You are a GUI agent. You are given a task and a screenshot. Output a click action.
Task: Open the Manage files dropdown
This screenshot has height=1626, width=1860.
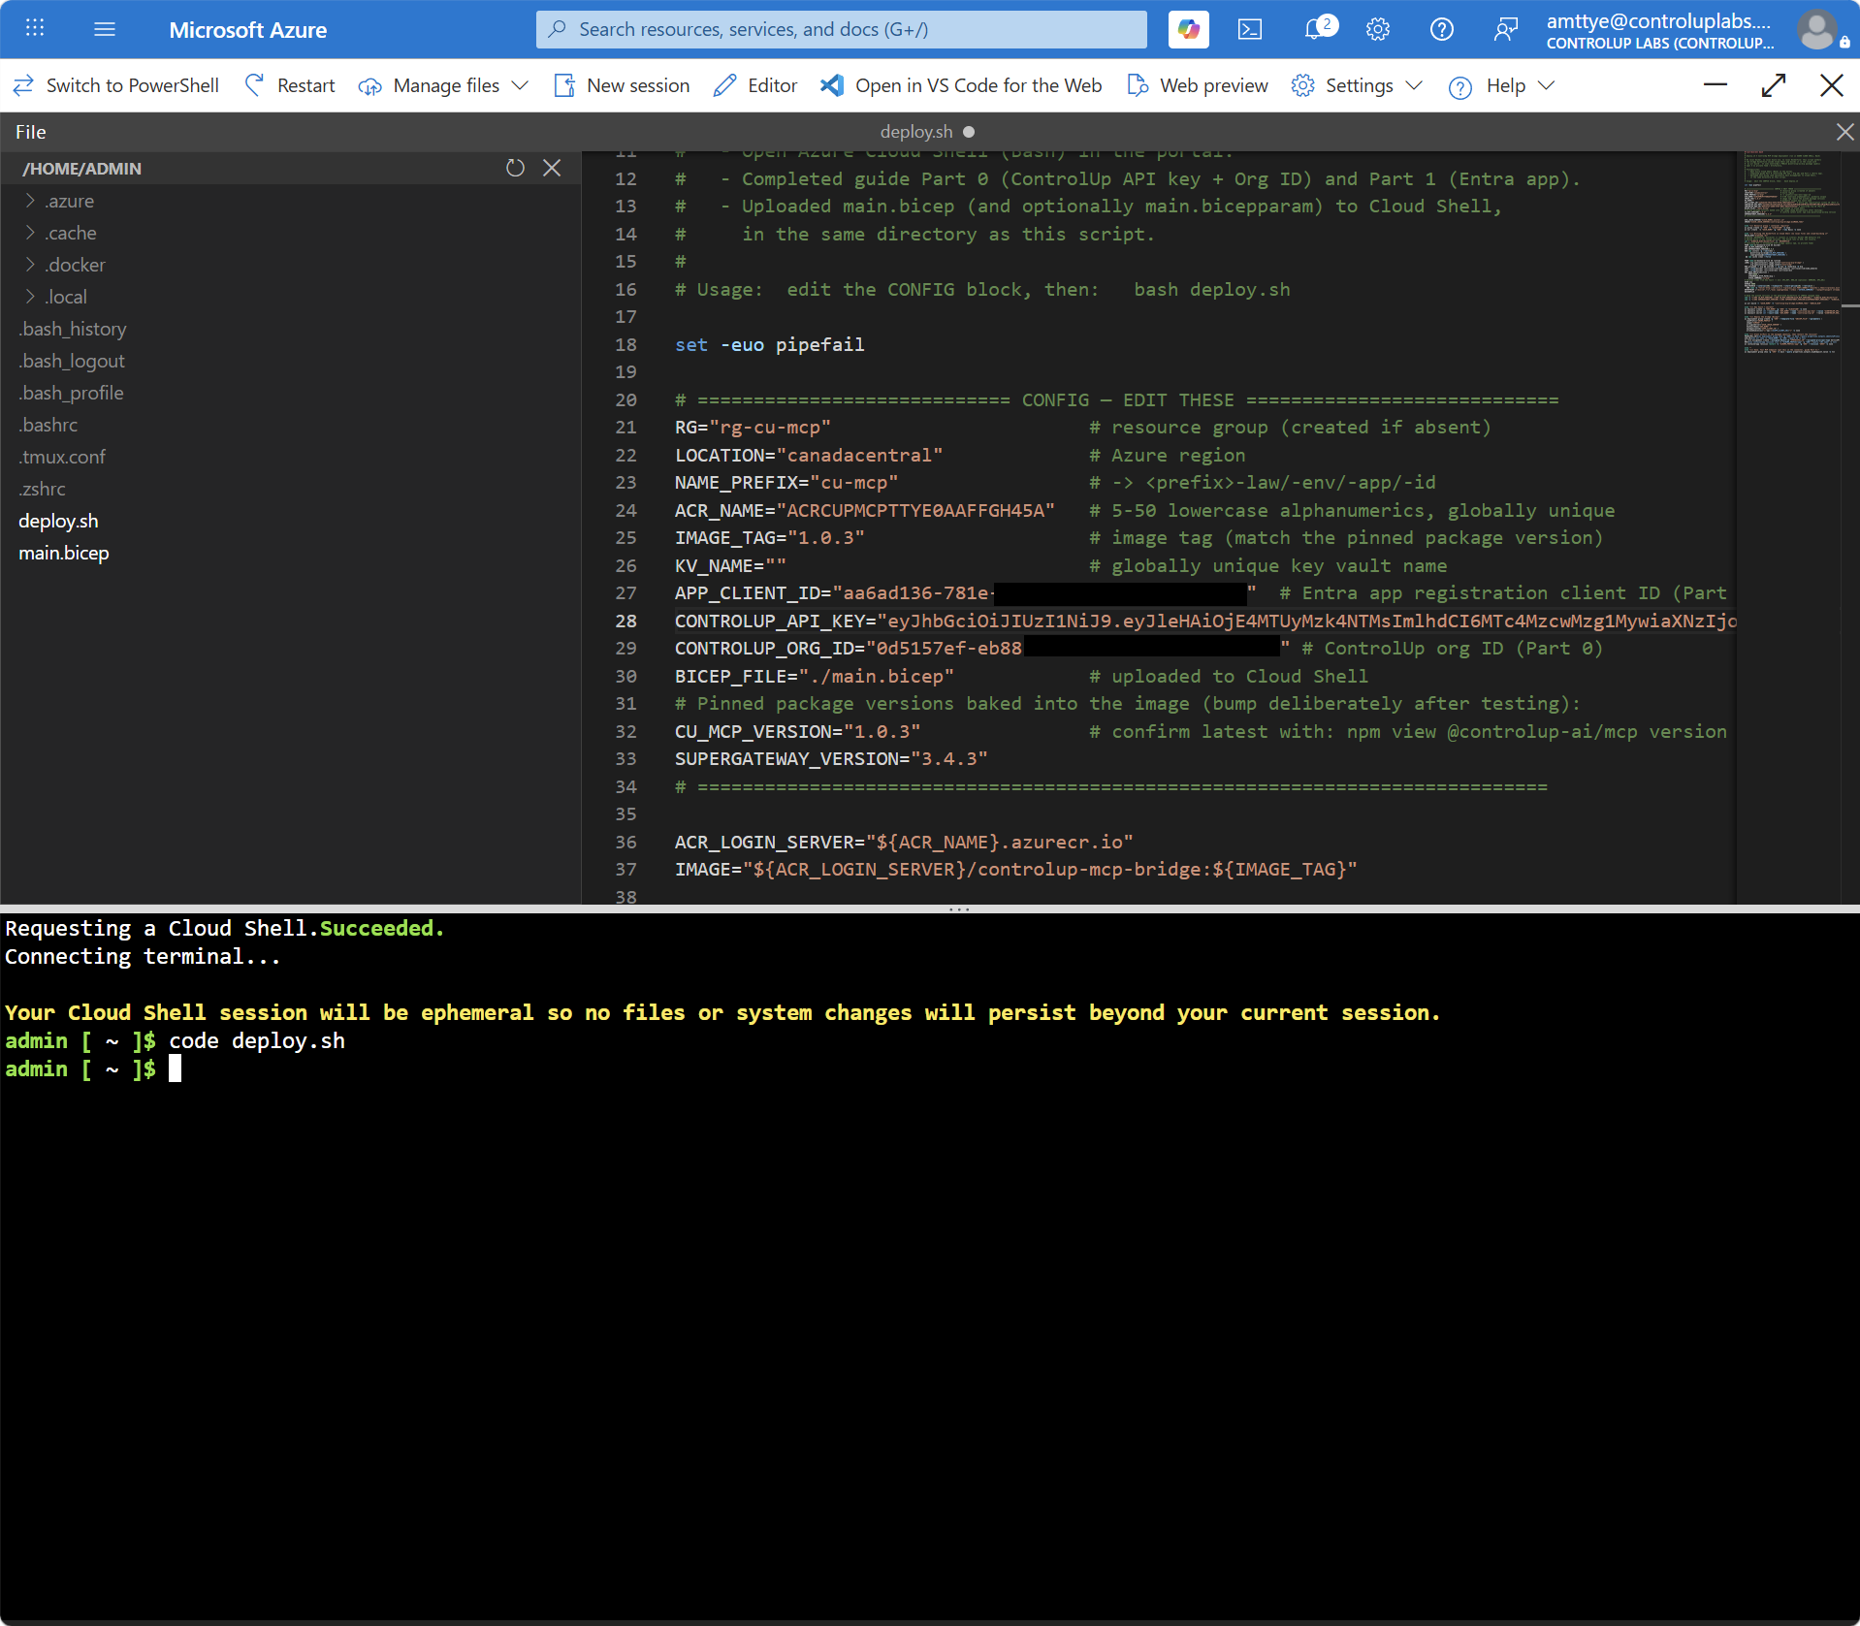pyautogui.click(x=444, y=85)
